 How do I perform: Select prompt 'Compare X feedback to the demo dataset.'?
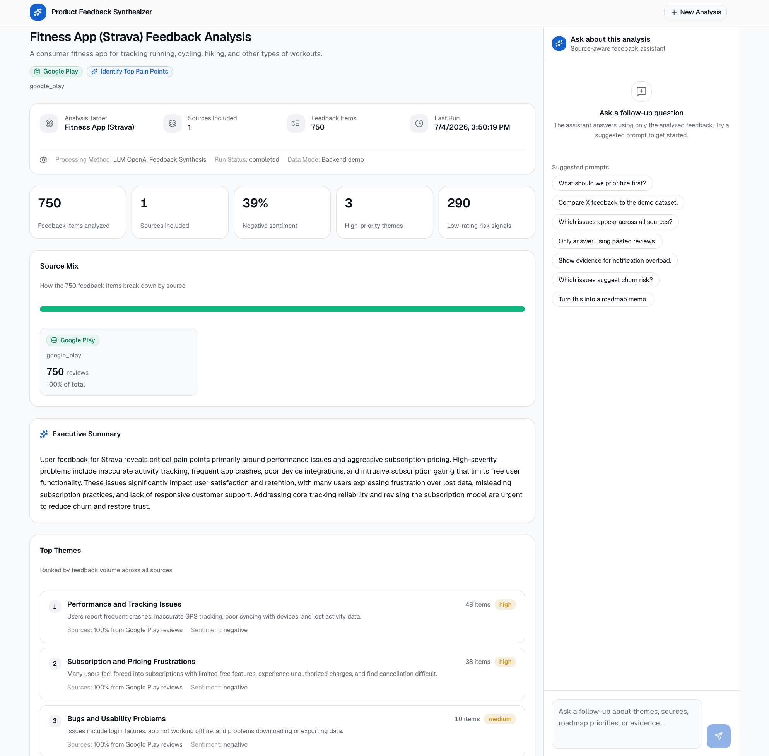[x=618, y=202]
